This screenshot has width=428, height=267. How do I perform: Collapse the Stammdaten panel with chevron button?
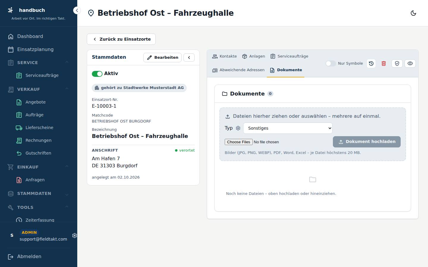click(x=189, y=58)
